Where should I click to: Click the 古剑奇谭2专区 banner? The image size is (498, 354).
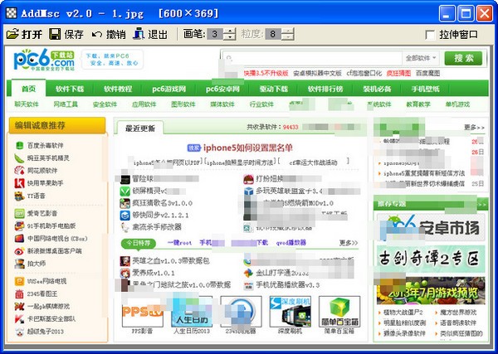click(431, 259)
